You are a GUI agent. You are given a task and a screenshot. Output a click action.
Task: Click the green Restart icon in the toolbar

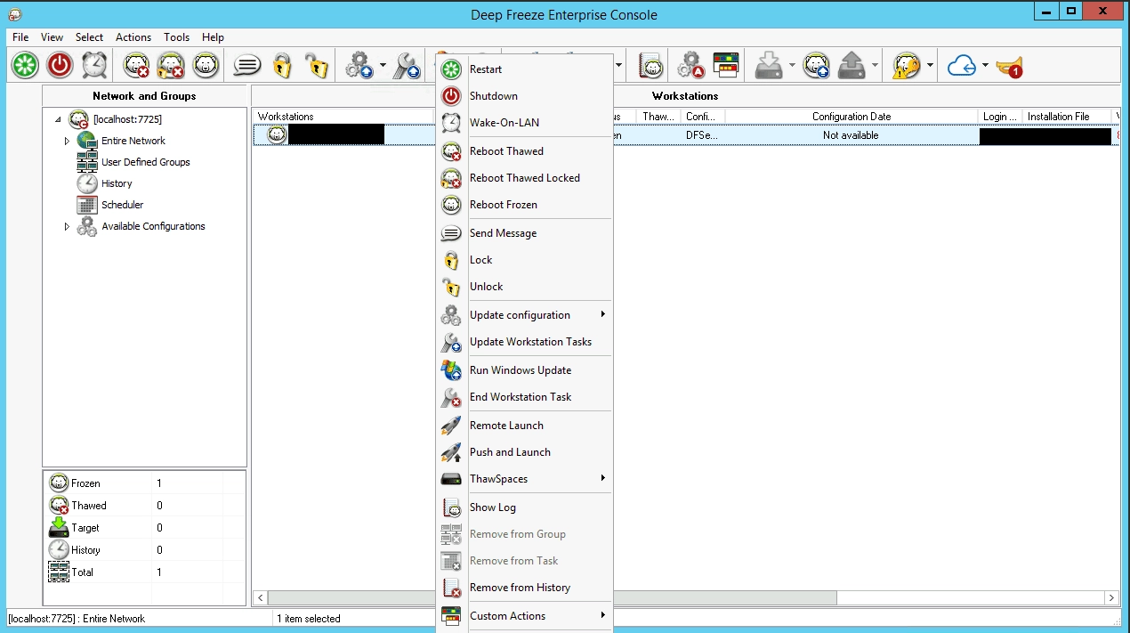click(25, 65)
